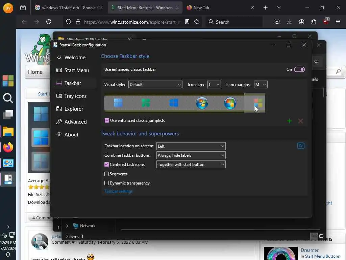Screen dimensions: 346x260
Task: Click the StartAllBack taskbar icon
Action: coord(8,179)
